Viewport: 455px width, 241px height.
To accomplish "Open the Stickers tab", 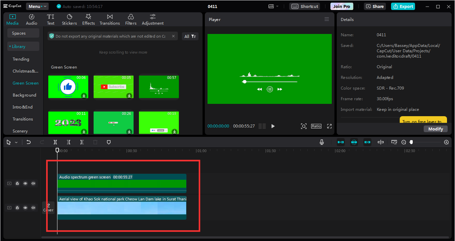I will click(x=69, y=20).
